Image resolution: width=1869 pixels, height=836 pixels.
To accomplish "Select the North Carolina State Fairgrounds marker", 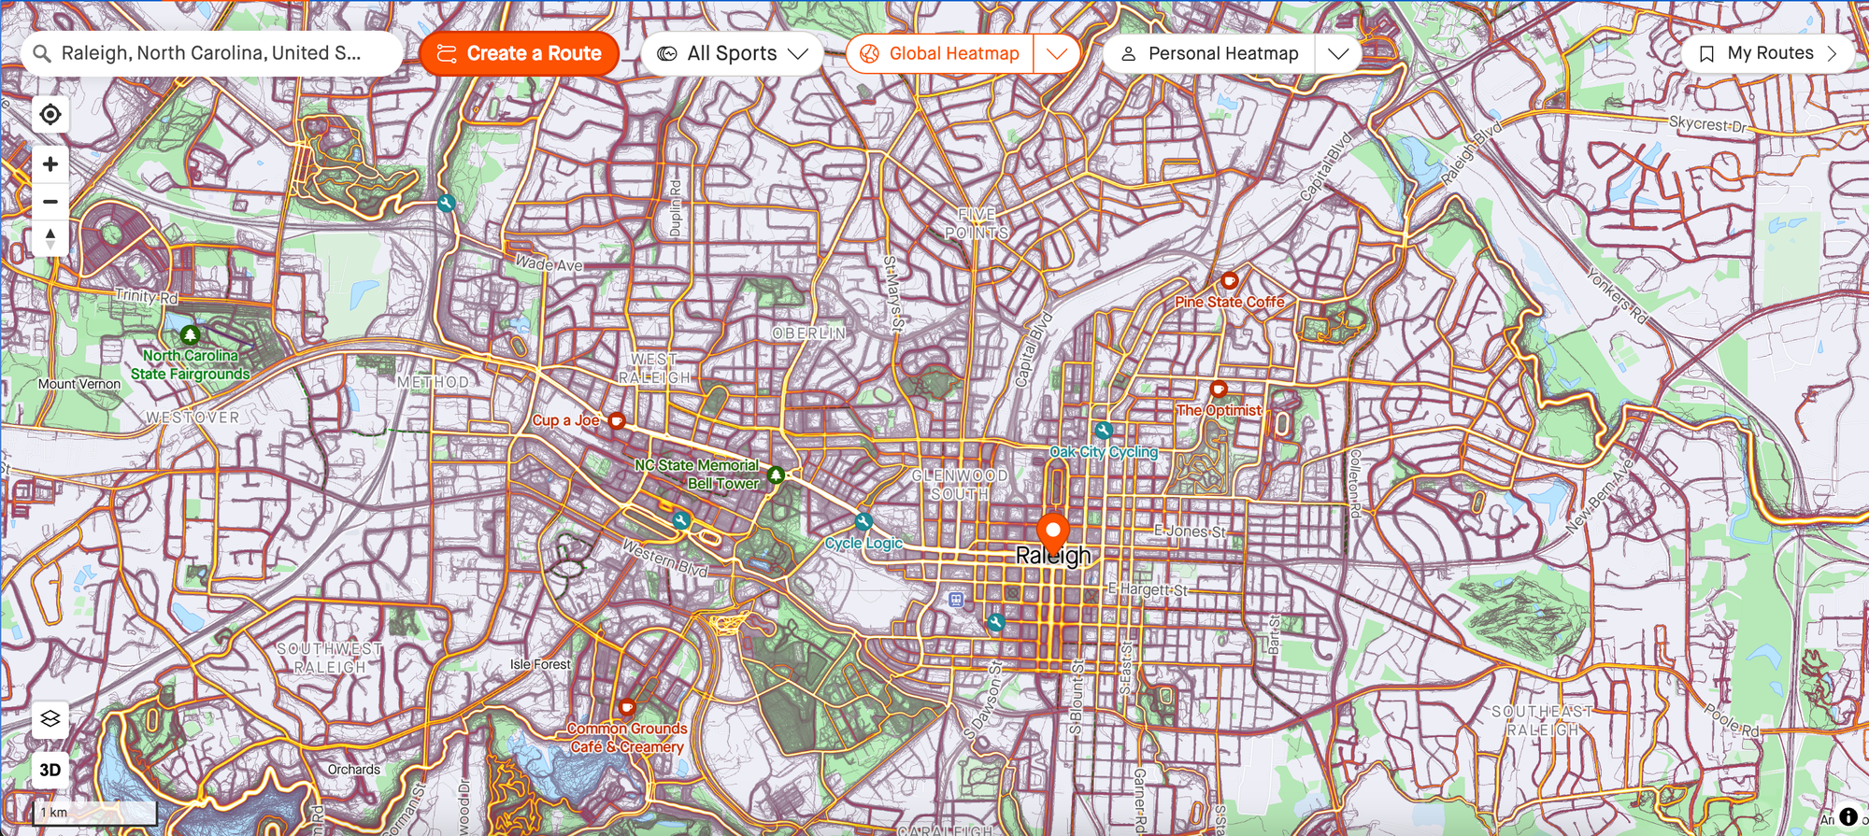I will [190, 334].
